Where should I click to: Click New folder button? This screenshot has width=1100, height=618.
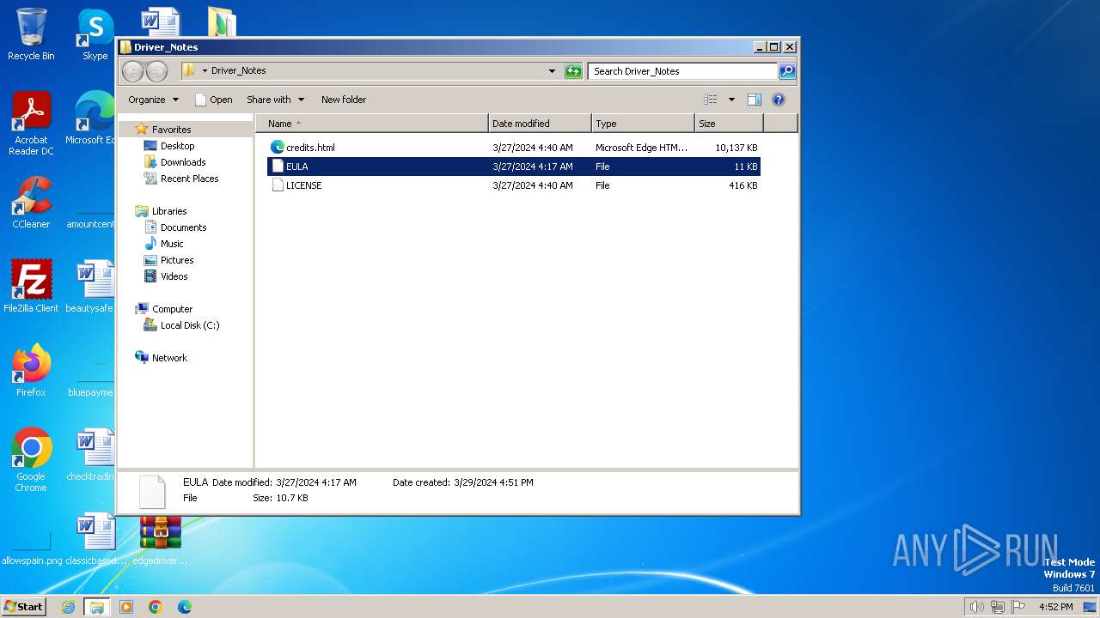click(344, 100)
